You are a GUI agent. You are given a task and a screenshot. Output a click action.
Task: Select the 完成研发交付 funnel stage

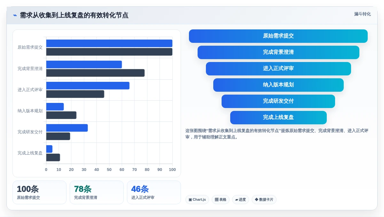[278, 101]
